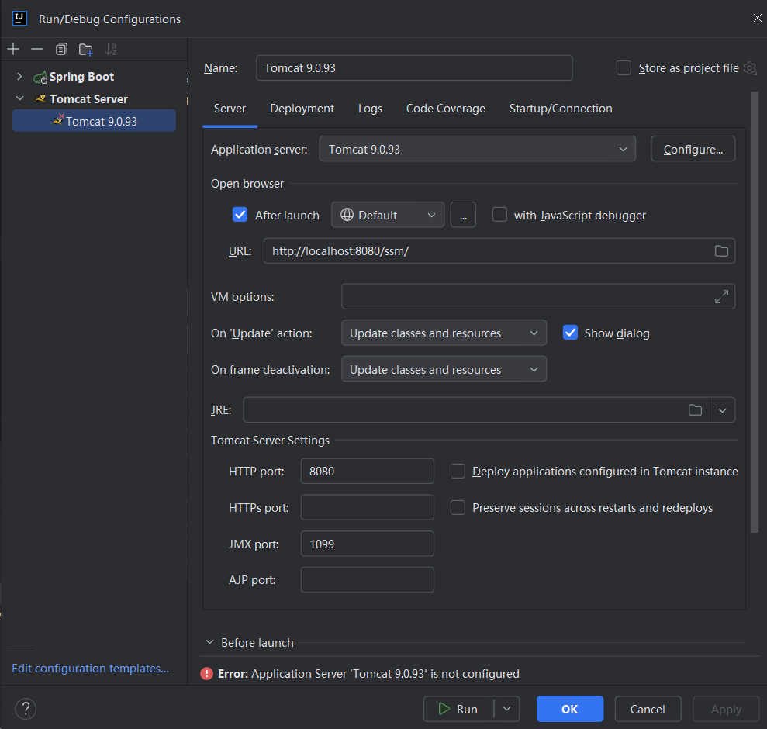Switch to the Deployment tab

coord(302,109)
